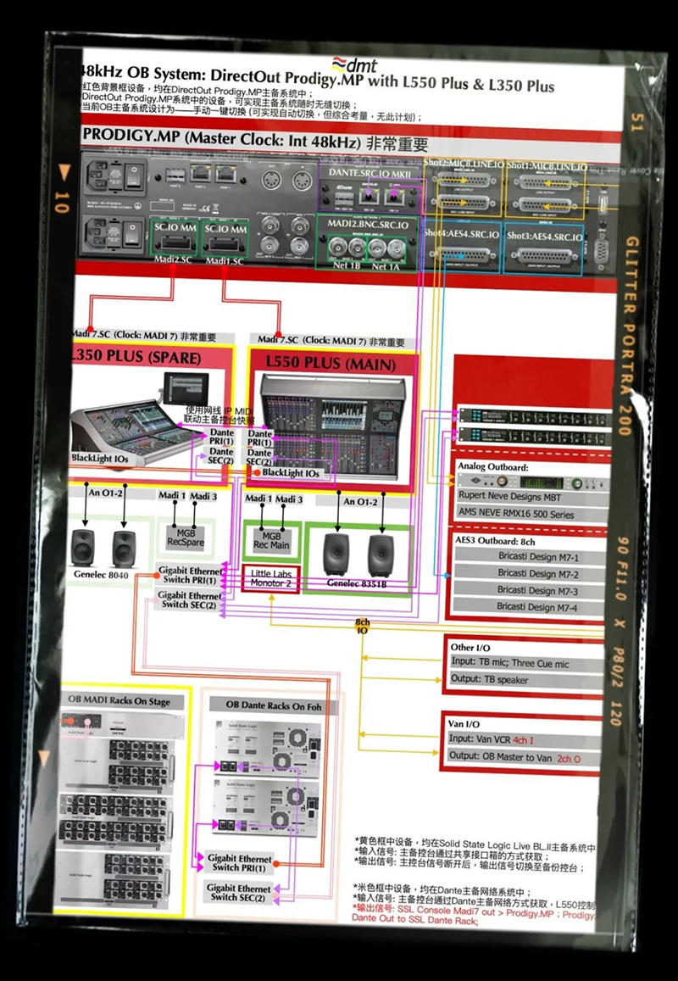The image size is (678, 981).
Task: Click the 'Little Labs Monotor 2' box
Action: click(x=271, y=579)
